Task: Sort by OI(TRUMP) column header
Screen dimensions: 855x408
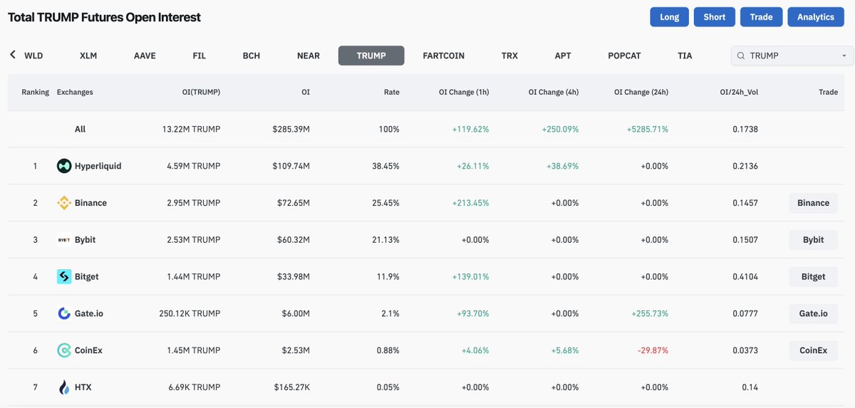Action: [x=201, y=92]
